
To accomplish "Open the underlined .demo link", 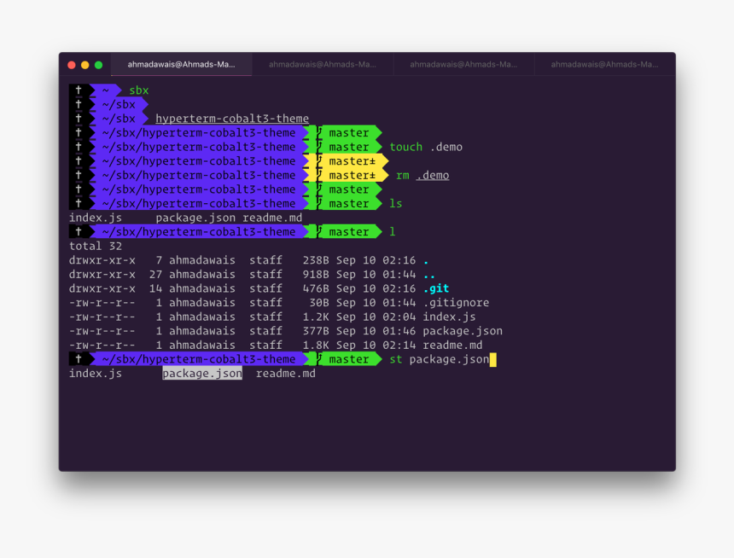I will click(431, 175).
